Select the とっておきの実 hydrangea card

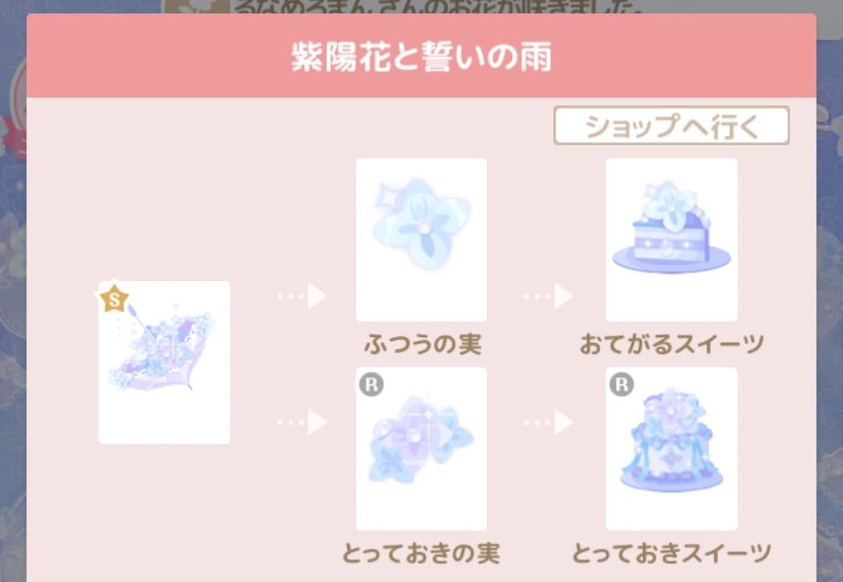click(421, 449)
